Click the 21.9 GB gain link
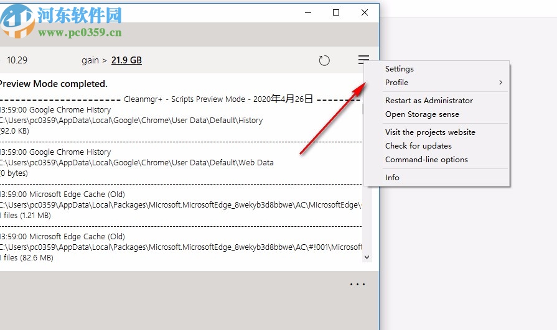 [x=126, y=60]
